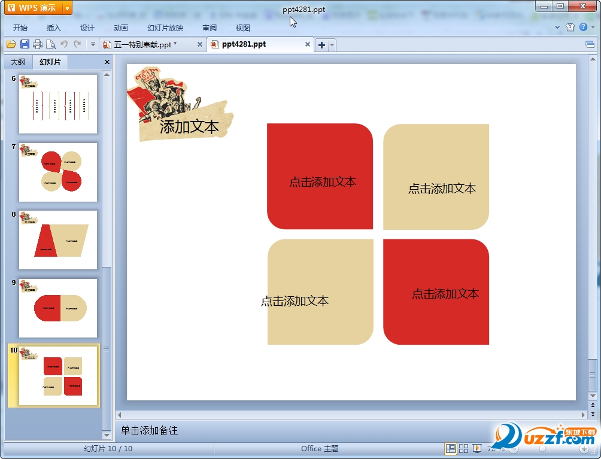Go to next slide double-arrow button

[x=593, y=414]
